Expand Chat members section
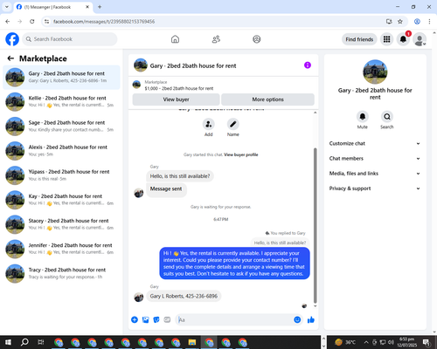437x349 pixels. click(375, 159)
